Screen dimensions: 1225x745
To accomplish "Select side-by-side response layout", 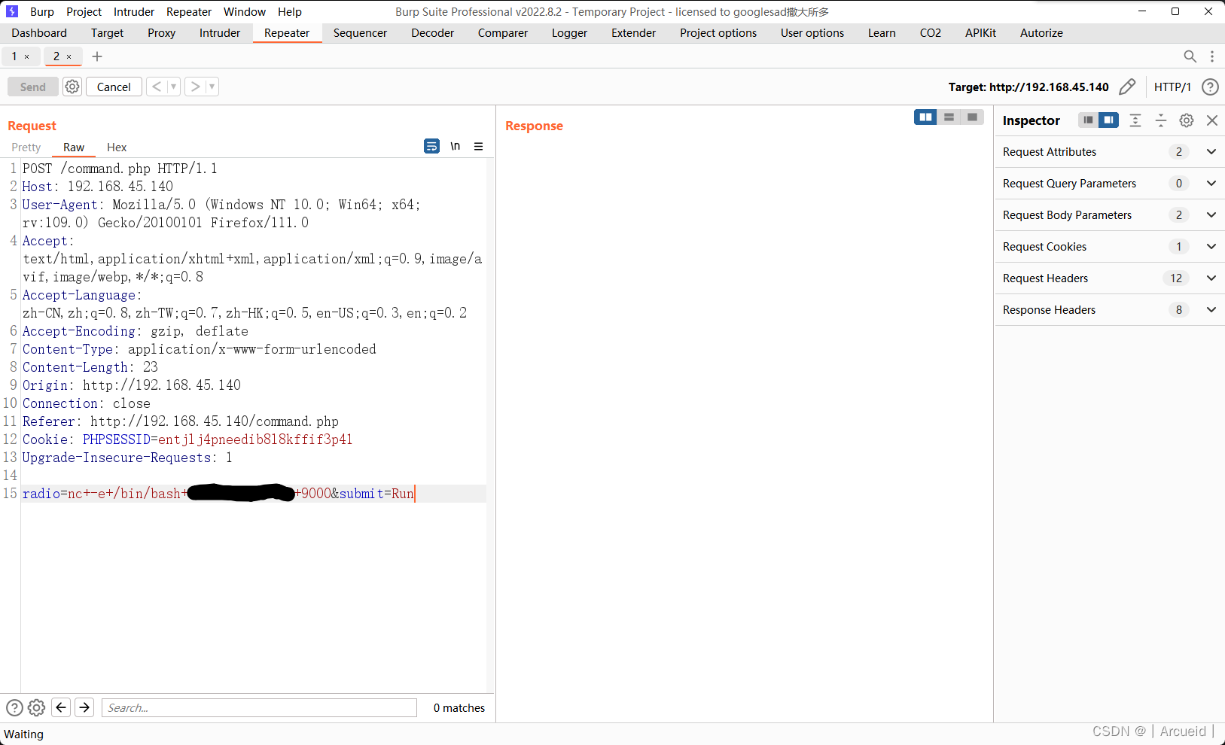I will click(925, 117).
